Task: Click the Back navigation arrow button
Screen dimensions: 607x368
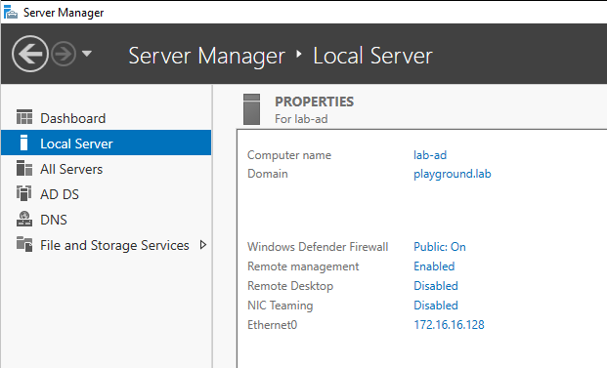Action: tap(30, 54)
